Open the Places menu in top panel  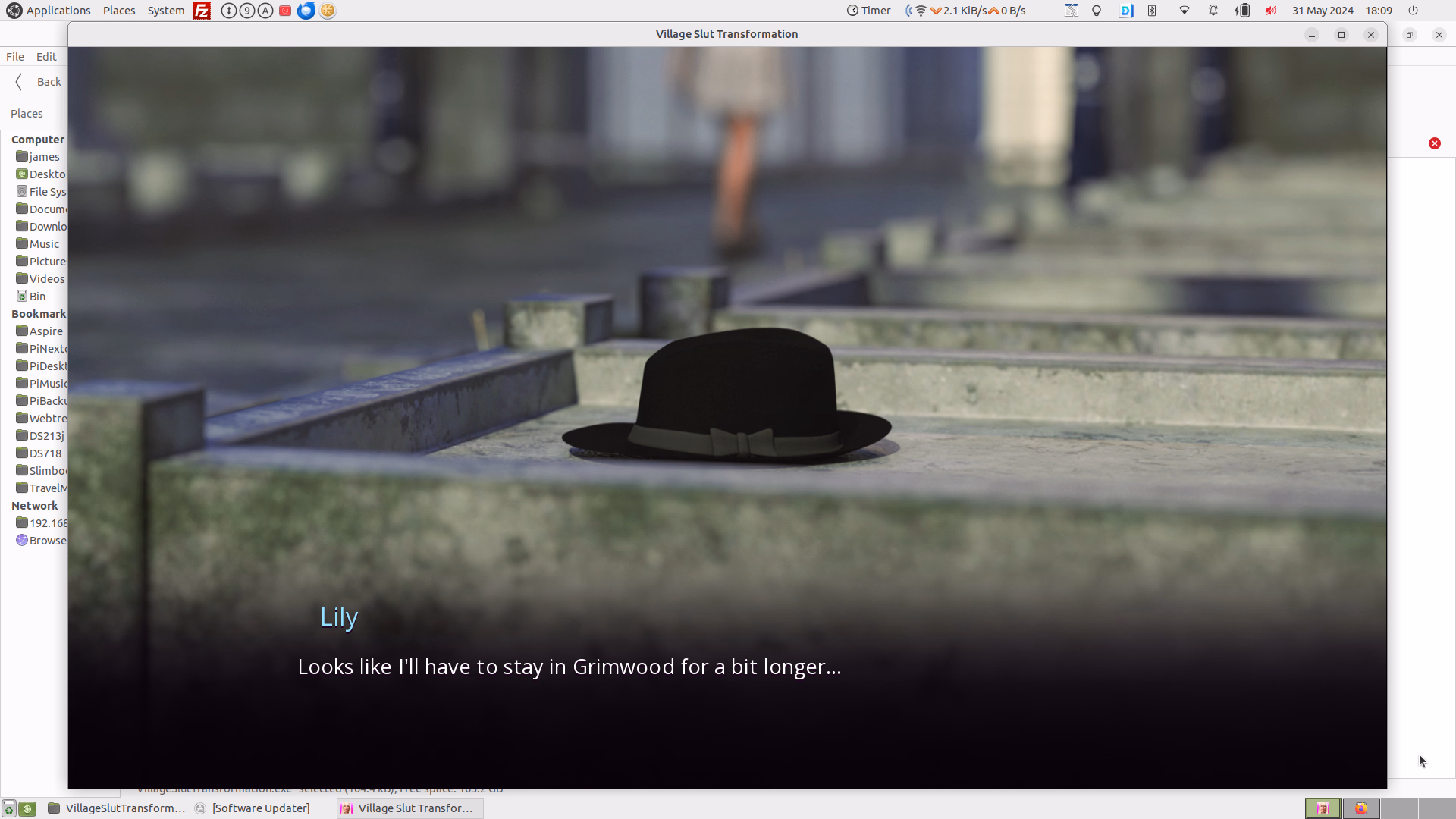(x=119, y=11)
